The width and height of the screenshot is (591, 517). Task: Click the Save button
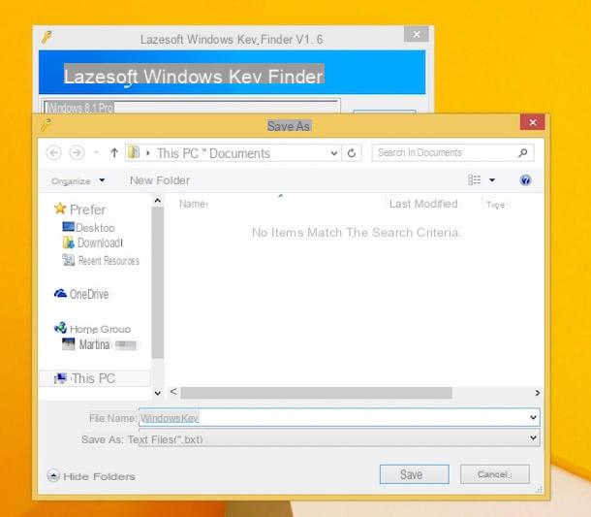coord(415,474)
